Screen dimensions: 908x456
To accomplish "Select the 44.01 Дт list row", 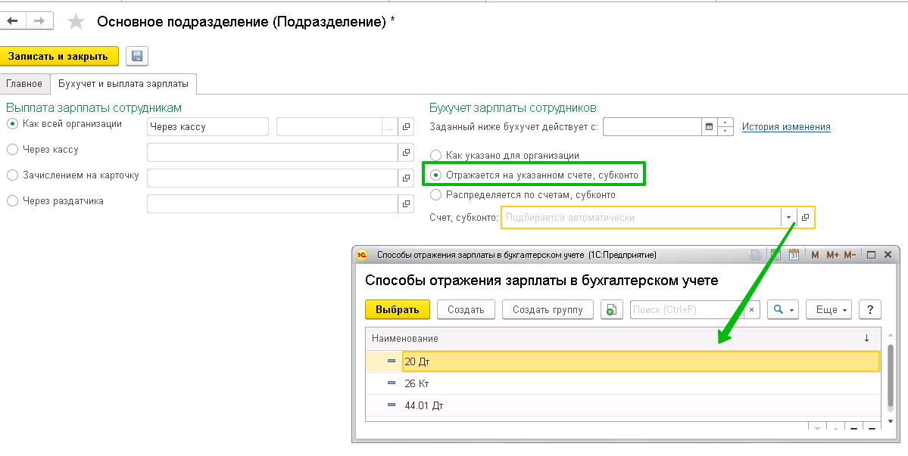I will 623,405.
